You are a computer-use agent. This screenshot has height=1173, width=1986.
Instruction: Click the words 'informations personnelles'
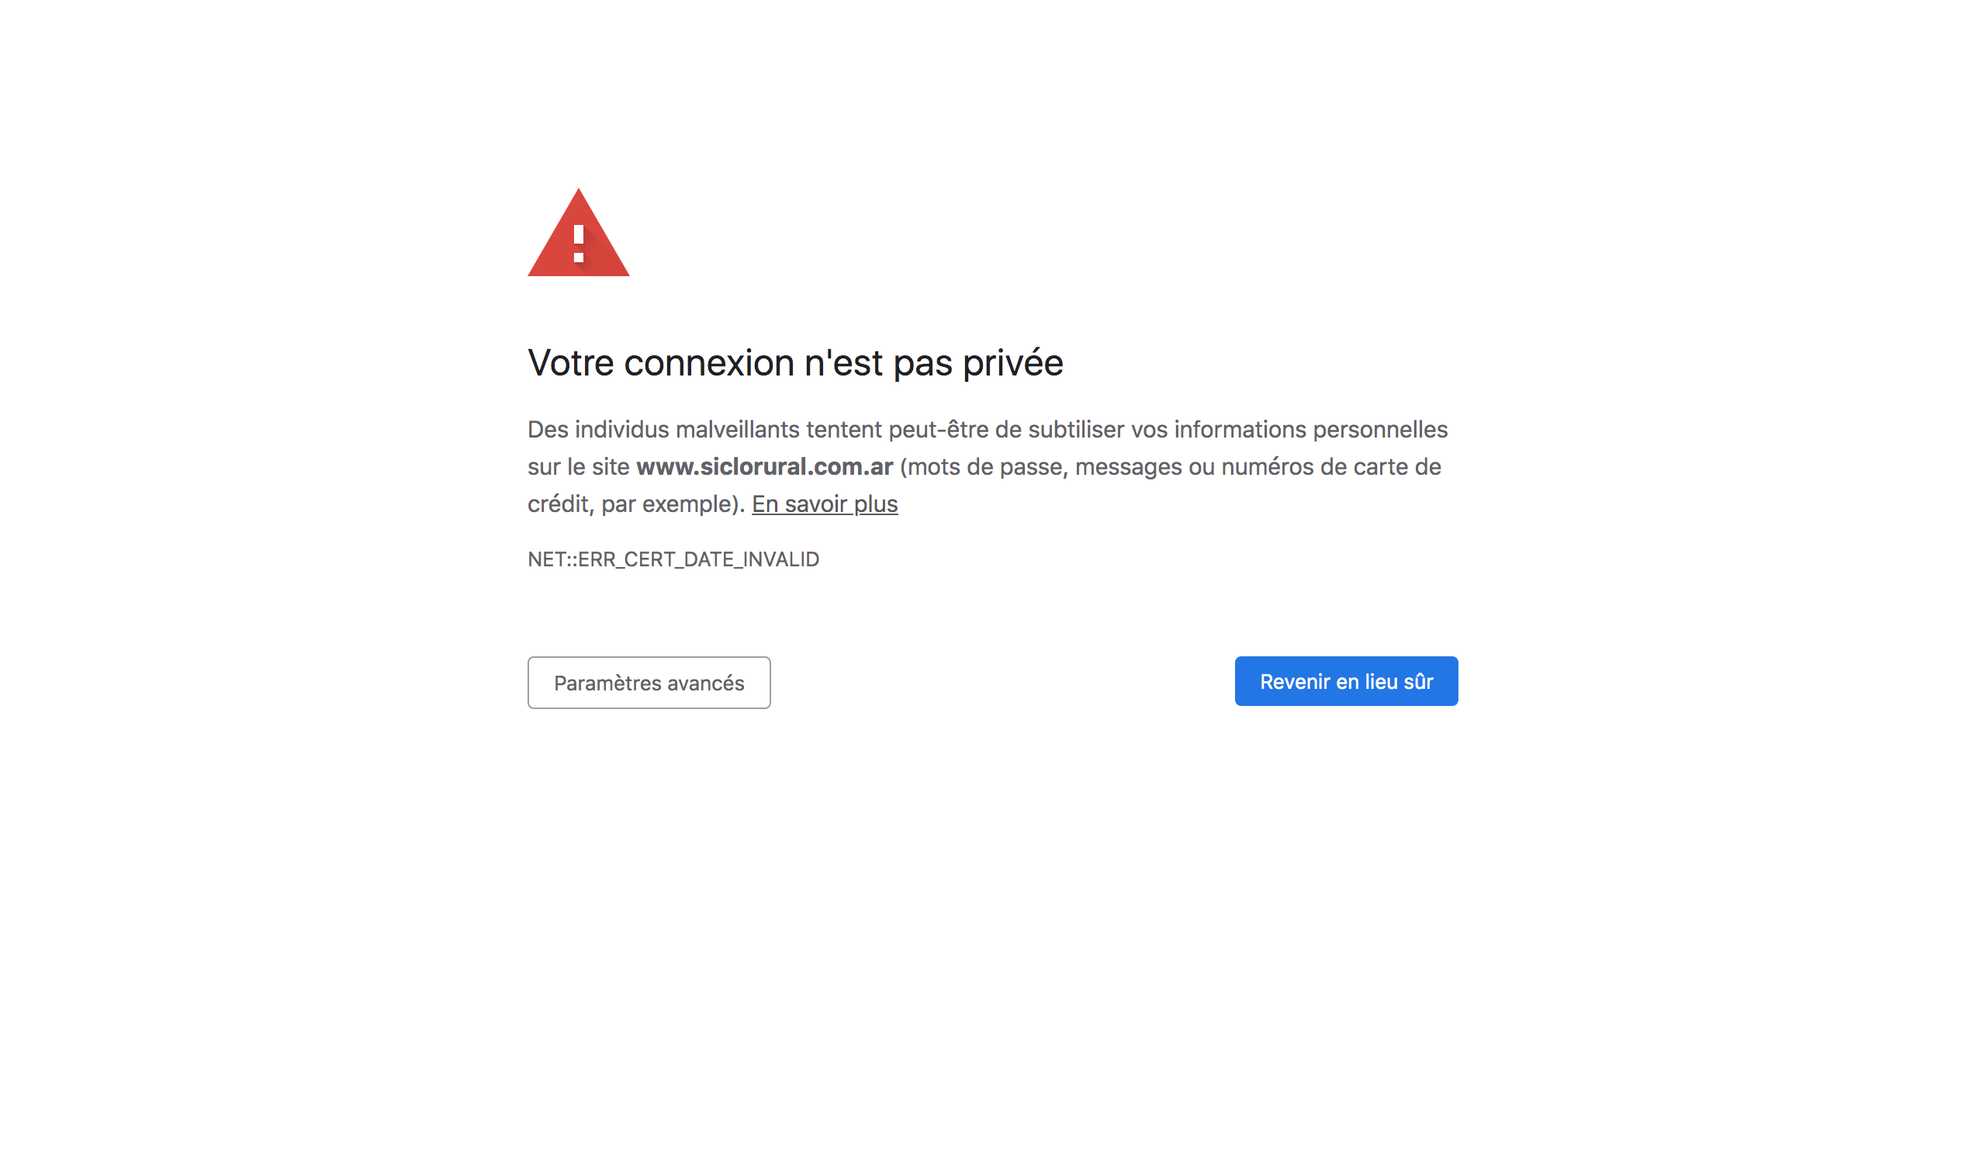[1310, 429]
